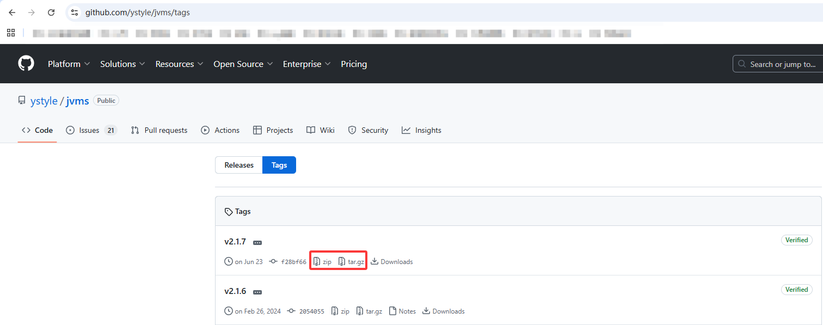823x325 pixels.
Task: Click the 'on Feb 26, 2024' date text
Action: [258, 311]
